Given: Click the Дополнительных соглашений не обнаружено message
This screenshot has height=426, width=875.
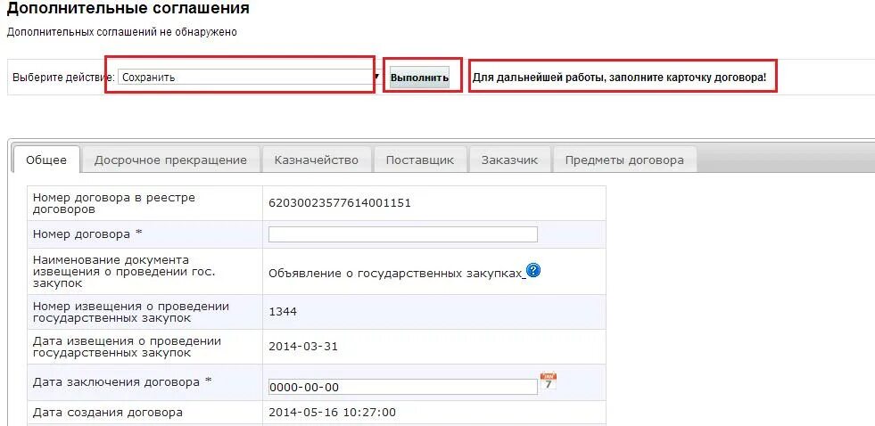Looking at the screenshot, I should pyautogui.click(x=121, y=32).
